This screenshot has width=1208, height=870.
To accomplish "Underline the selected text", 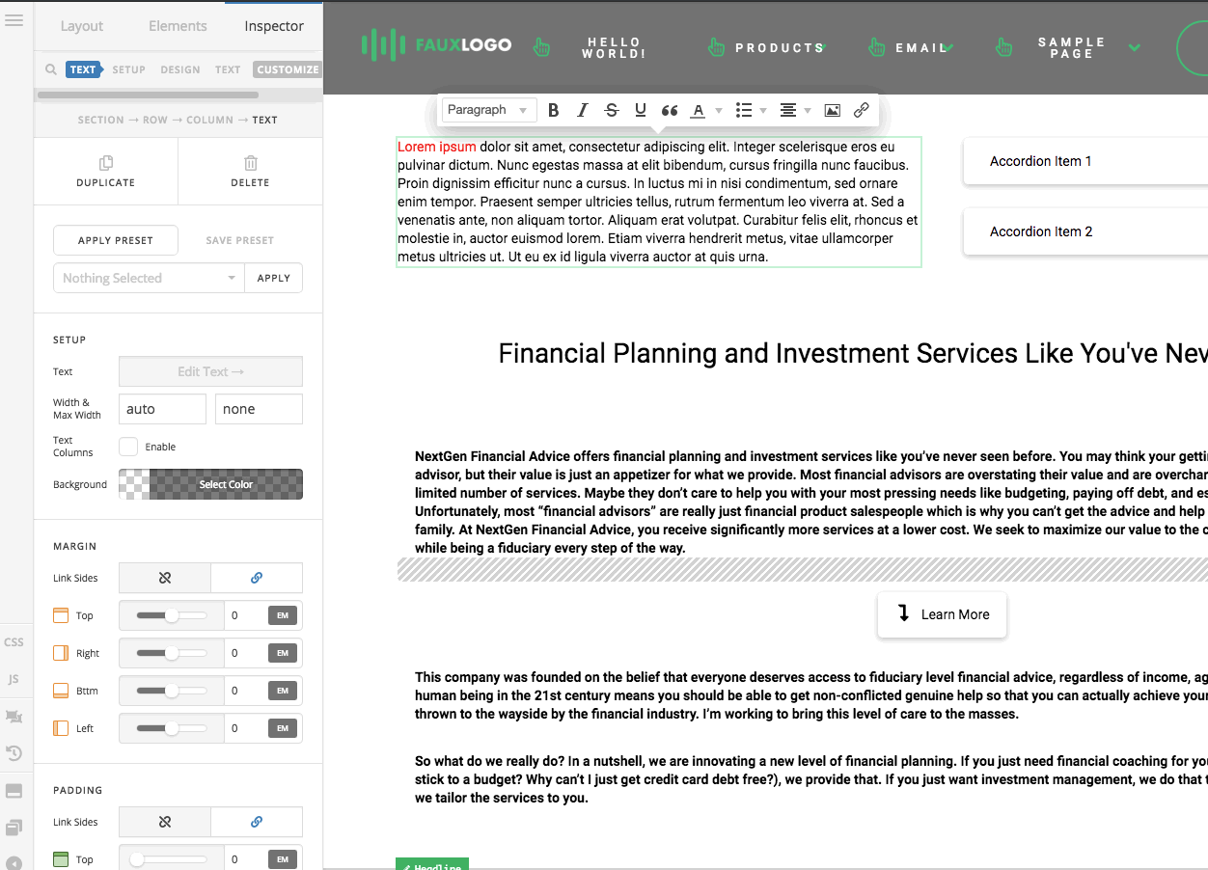I will coord(640,110).
